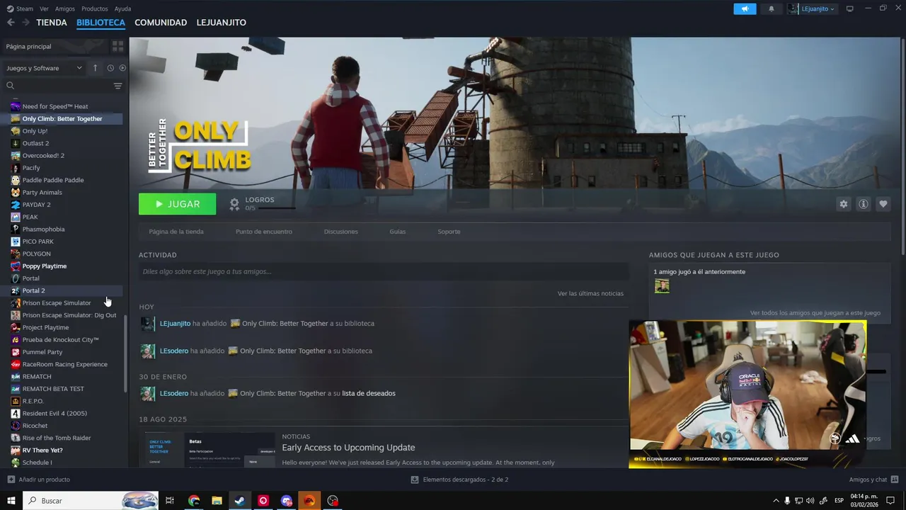Open Chrome from the taskbar
This screenshot has height=510, width=906.
click(194, 501)
